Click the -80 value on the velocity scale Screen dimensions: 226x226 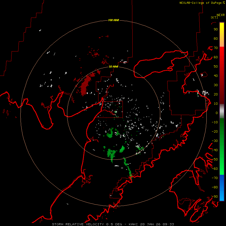click(x=215, y=187)
